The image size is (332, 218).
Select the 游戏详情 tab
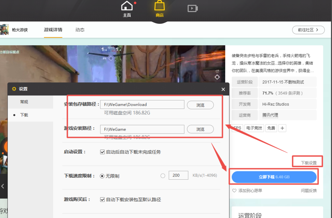pos(53,30)
